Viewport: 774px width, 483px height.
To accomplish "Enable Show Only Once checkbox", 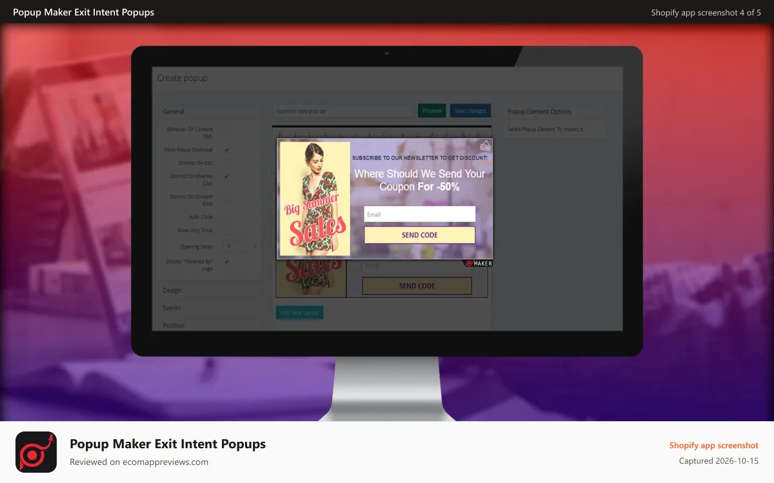I will (x=227, y=230).
